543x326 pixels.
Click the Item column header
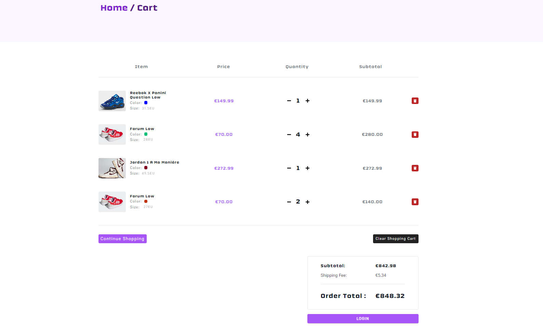coord(141,67)
